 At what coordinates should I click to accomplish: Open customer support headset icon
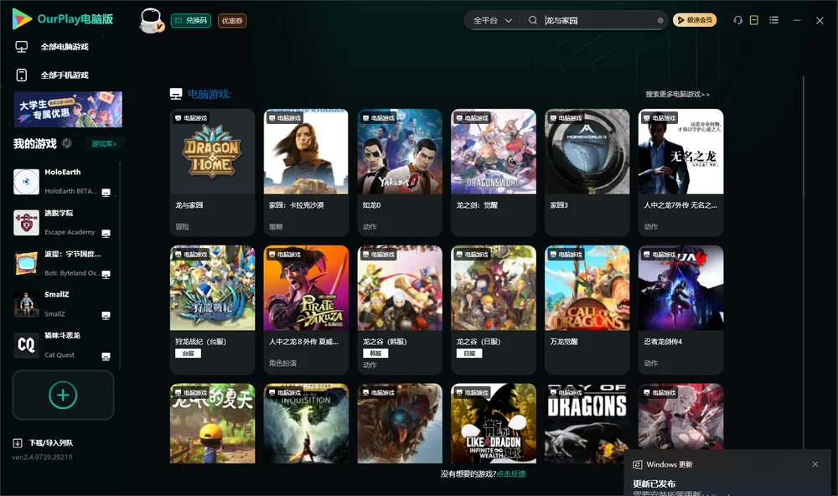point(737,20)
